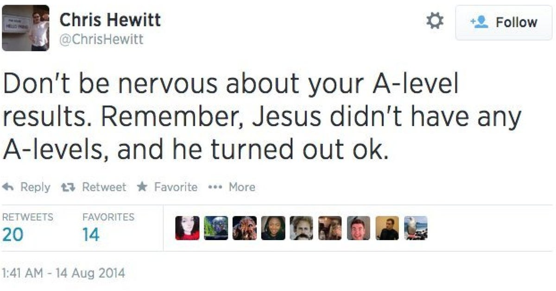Screen dimensions: 556x291
Task: Open the sixth retweeter avatar
Action: click(x=330, y=228)
